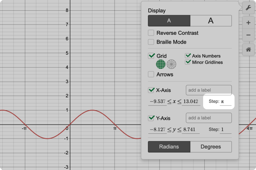
Task: Disable Minor Gridlines checkbox
Action: [188, 62]
